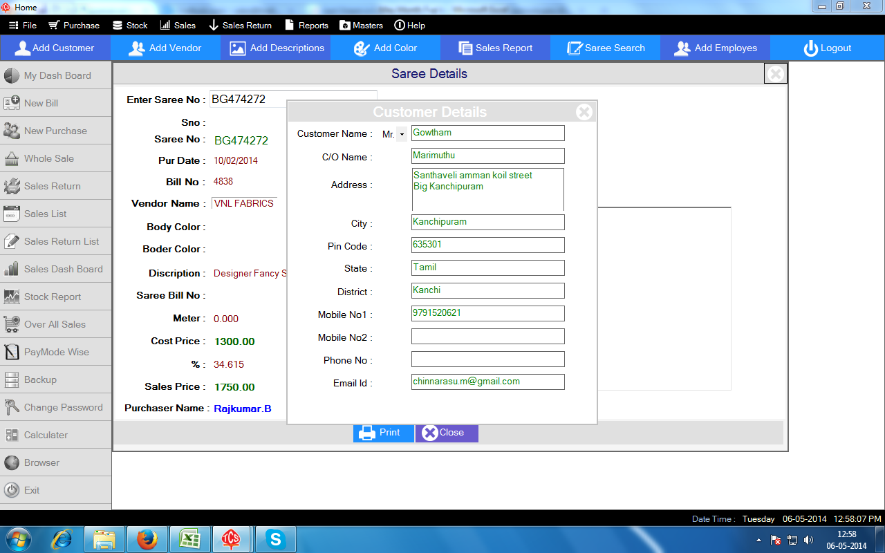Open New Bill in the sidebar
Viewport: 885px width, 553px height.
tap(41, 103)
